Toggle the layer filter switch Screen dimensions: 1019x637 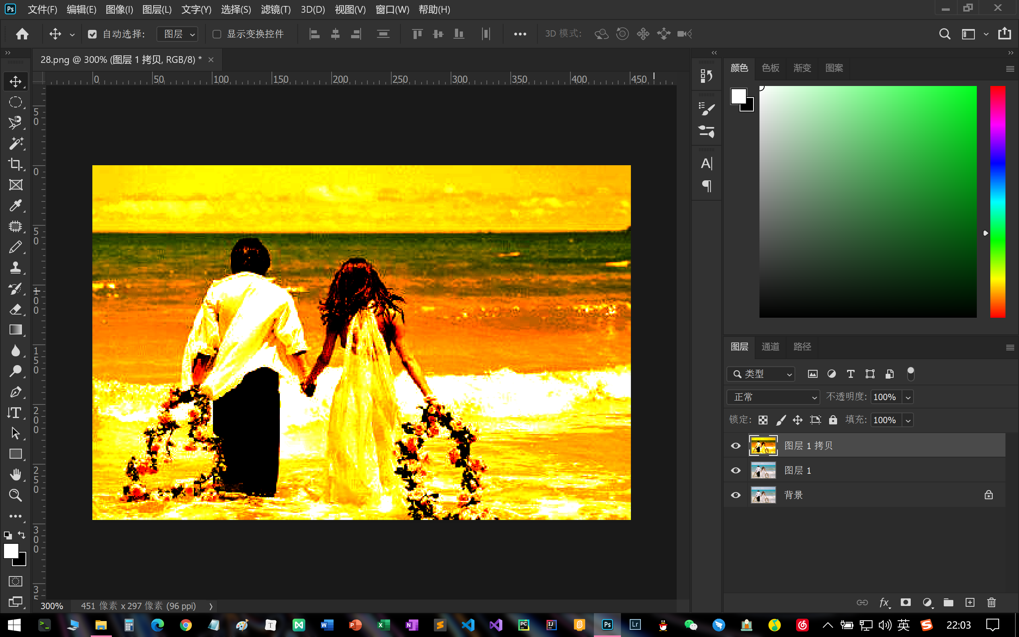(x=910, y=374)
